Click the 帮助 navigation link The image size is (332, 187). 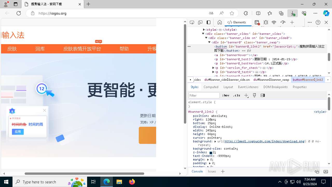pyautogui.click(x=124, y=49)
